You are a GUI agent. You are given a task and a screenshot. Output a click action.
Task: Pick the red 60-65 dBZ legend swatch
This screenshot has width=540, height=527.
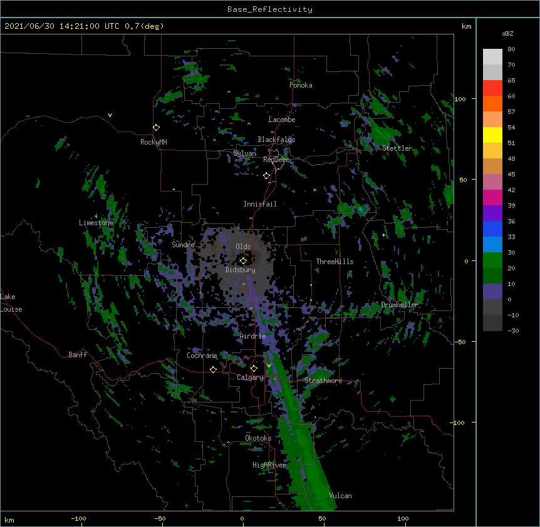[492, 88]
